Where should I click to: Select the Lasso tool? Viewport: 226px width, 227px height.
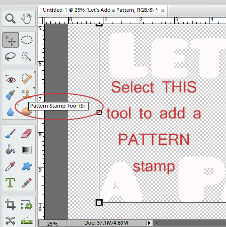[10, 56]
